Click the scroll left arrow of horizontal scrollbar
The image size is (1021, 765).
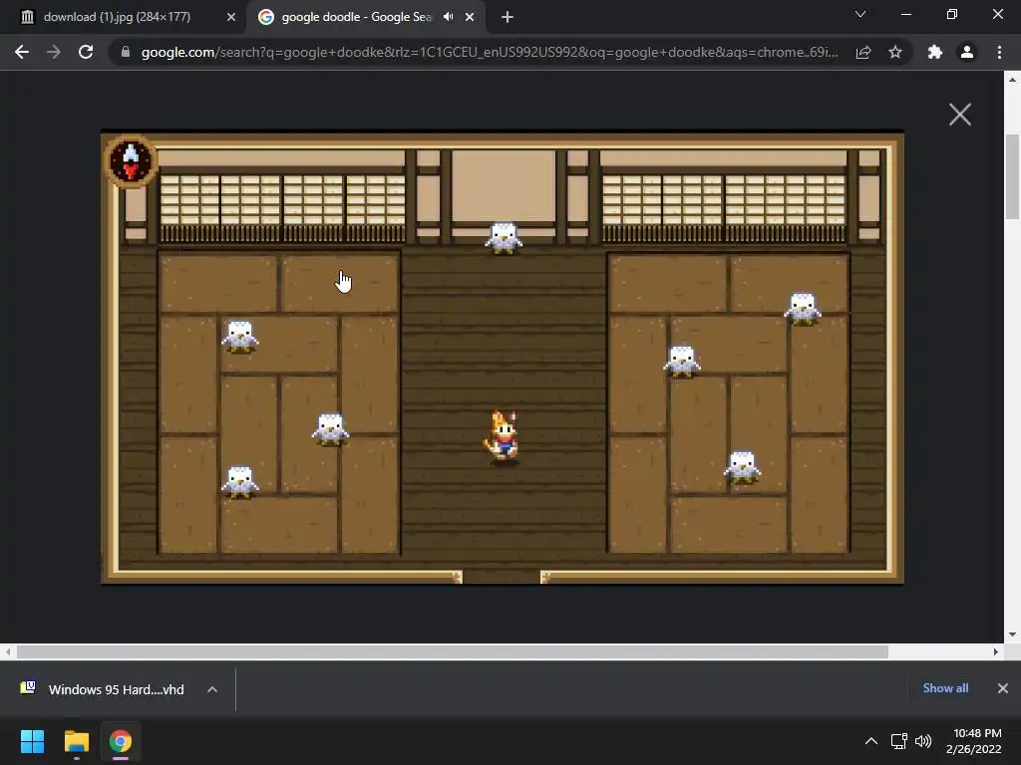click(7, 651)
